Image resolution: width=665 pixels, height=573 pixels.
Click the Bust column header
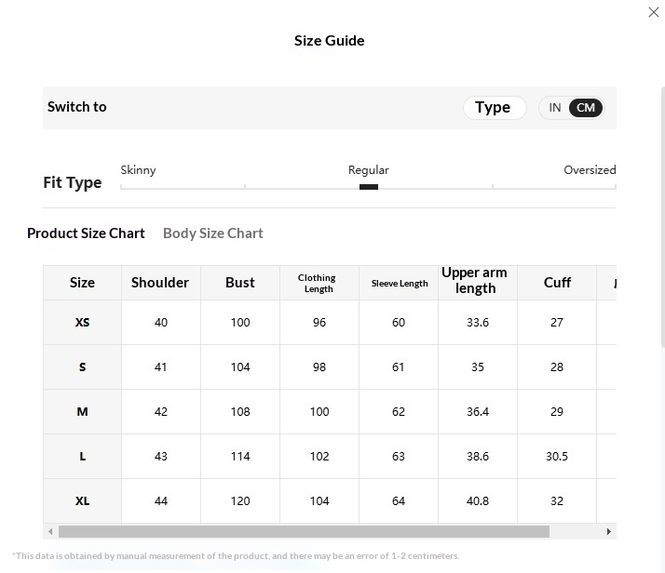click(240, 283)
